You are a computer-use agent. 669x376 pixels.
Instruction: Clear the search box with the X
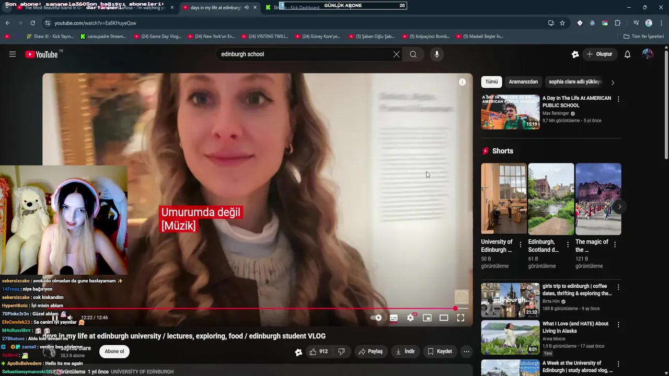click(396, 54)
